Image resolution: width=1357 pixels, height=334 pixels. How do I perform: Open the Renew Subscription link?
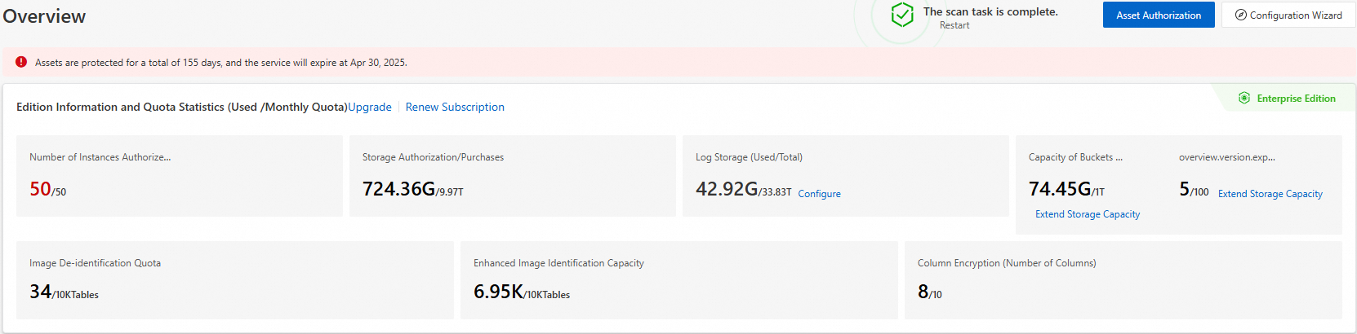click(455, 108)
